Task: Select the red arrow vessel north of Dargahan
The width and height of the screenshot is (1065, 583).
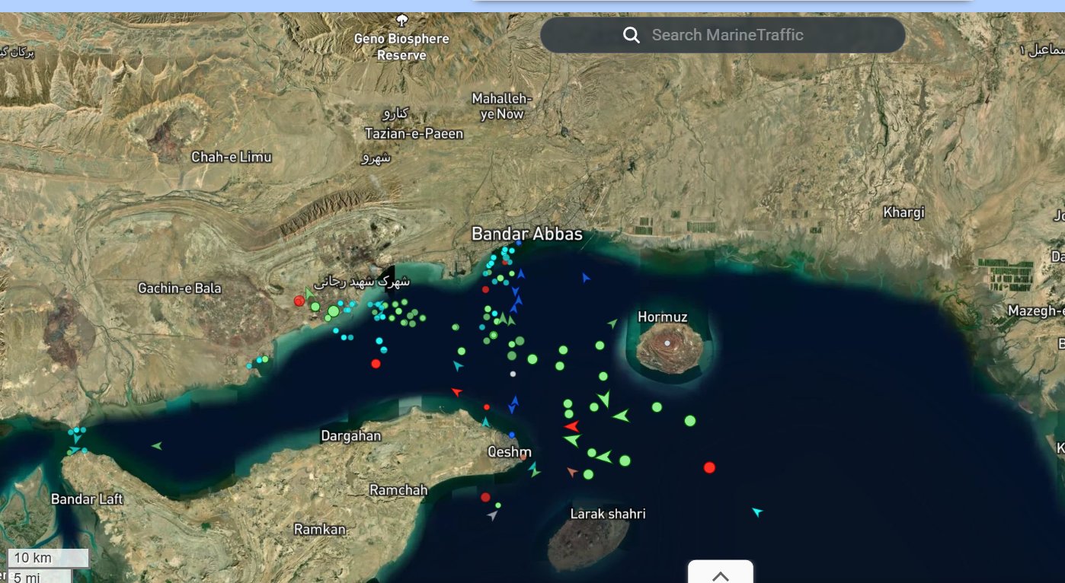Action: click(456, 392)
